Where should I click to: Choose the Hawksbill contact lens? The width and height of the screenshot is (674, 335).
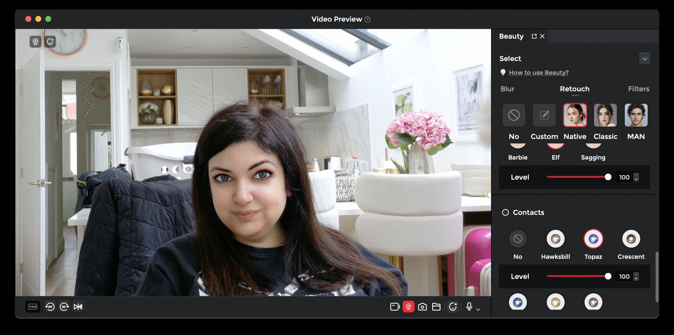[x=555, y=239]
